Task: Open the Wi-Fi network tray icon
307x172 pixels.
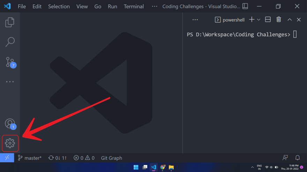Action: (267, 167)
